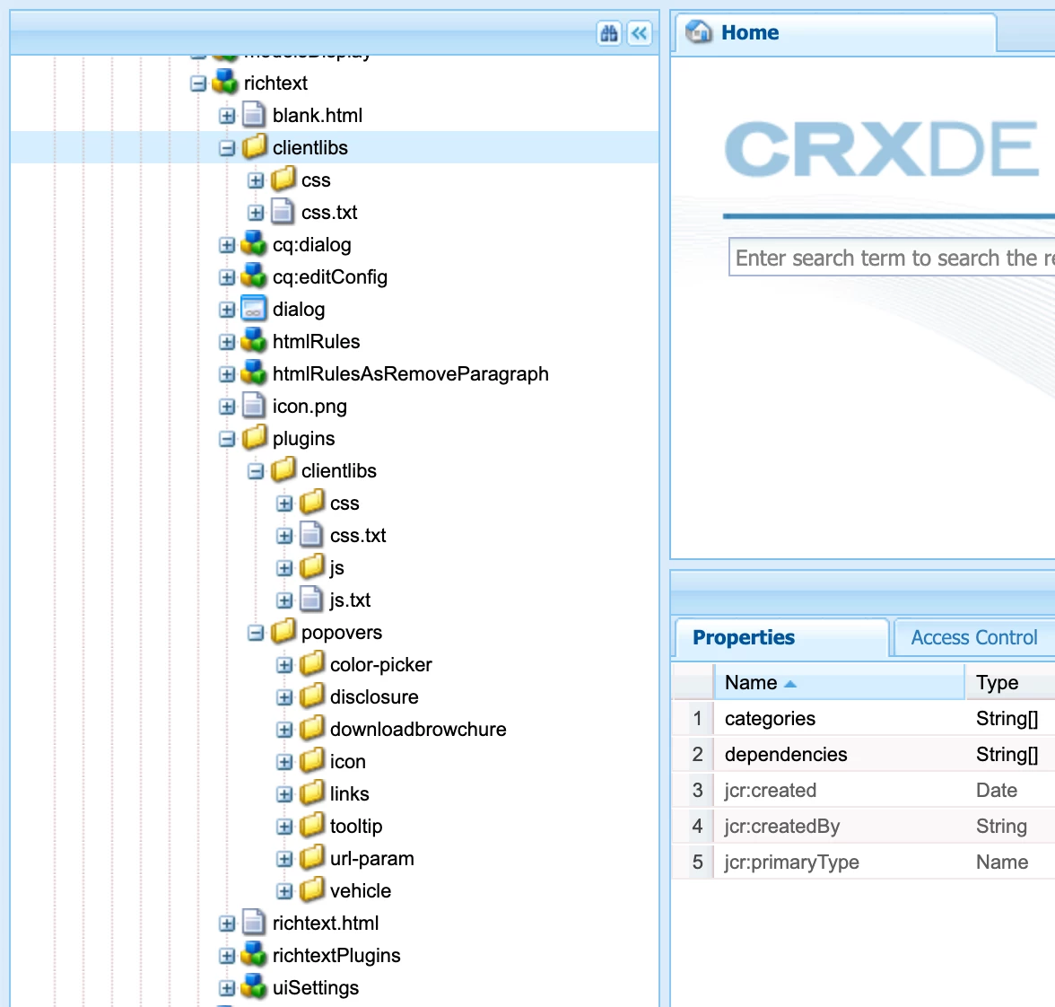Sort properties by Type column header

[1009, 682]
